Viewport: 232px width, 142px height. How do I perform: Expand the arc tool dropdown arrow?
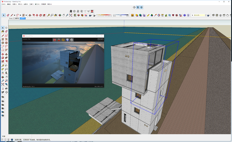pos(20,15)
